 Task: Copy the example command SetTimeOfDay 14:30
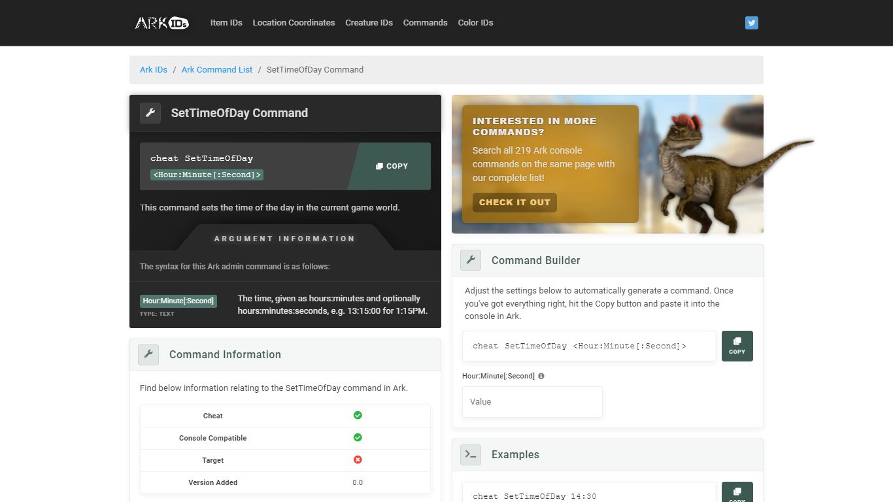pyautogui.click(x=737, y=492)
